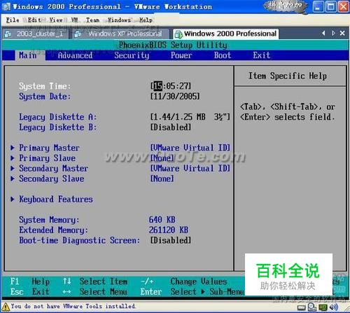Expand the Secondary Slave submenu arrow
Screen dimensions: 350x313
click(x=13, y=179)
